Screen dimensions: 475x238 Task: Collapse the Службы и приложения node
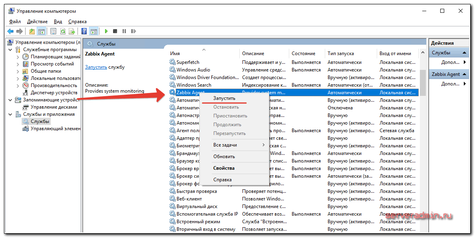tap(10, 114)
